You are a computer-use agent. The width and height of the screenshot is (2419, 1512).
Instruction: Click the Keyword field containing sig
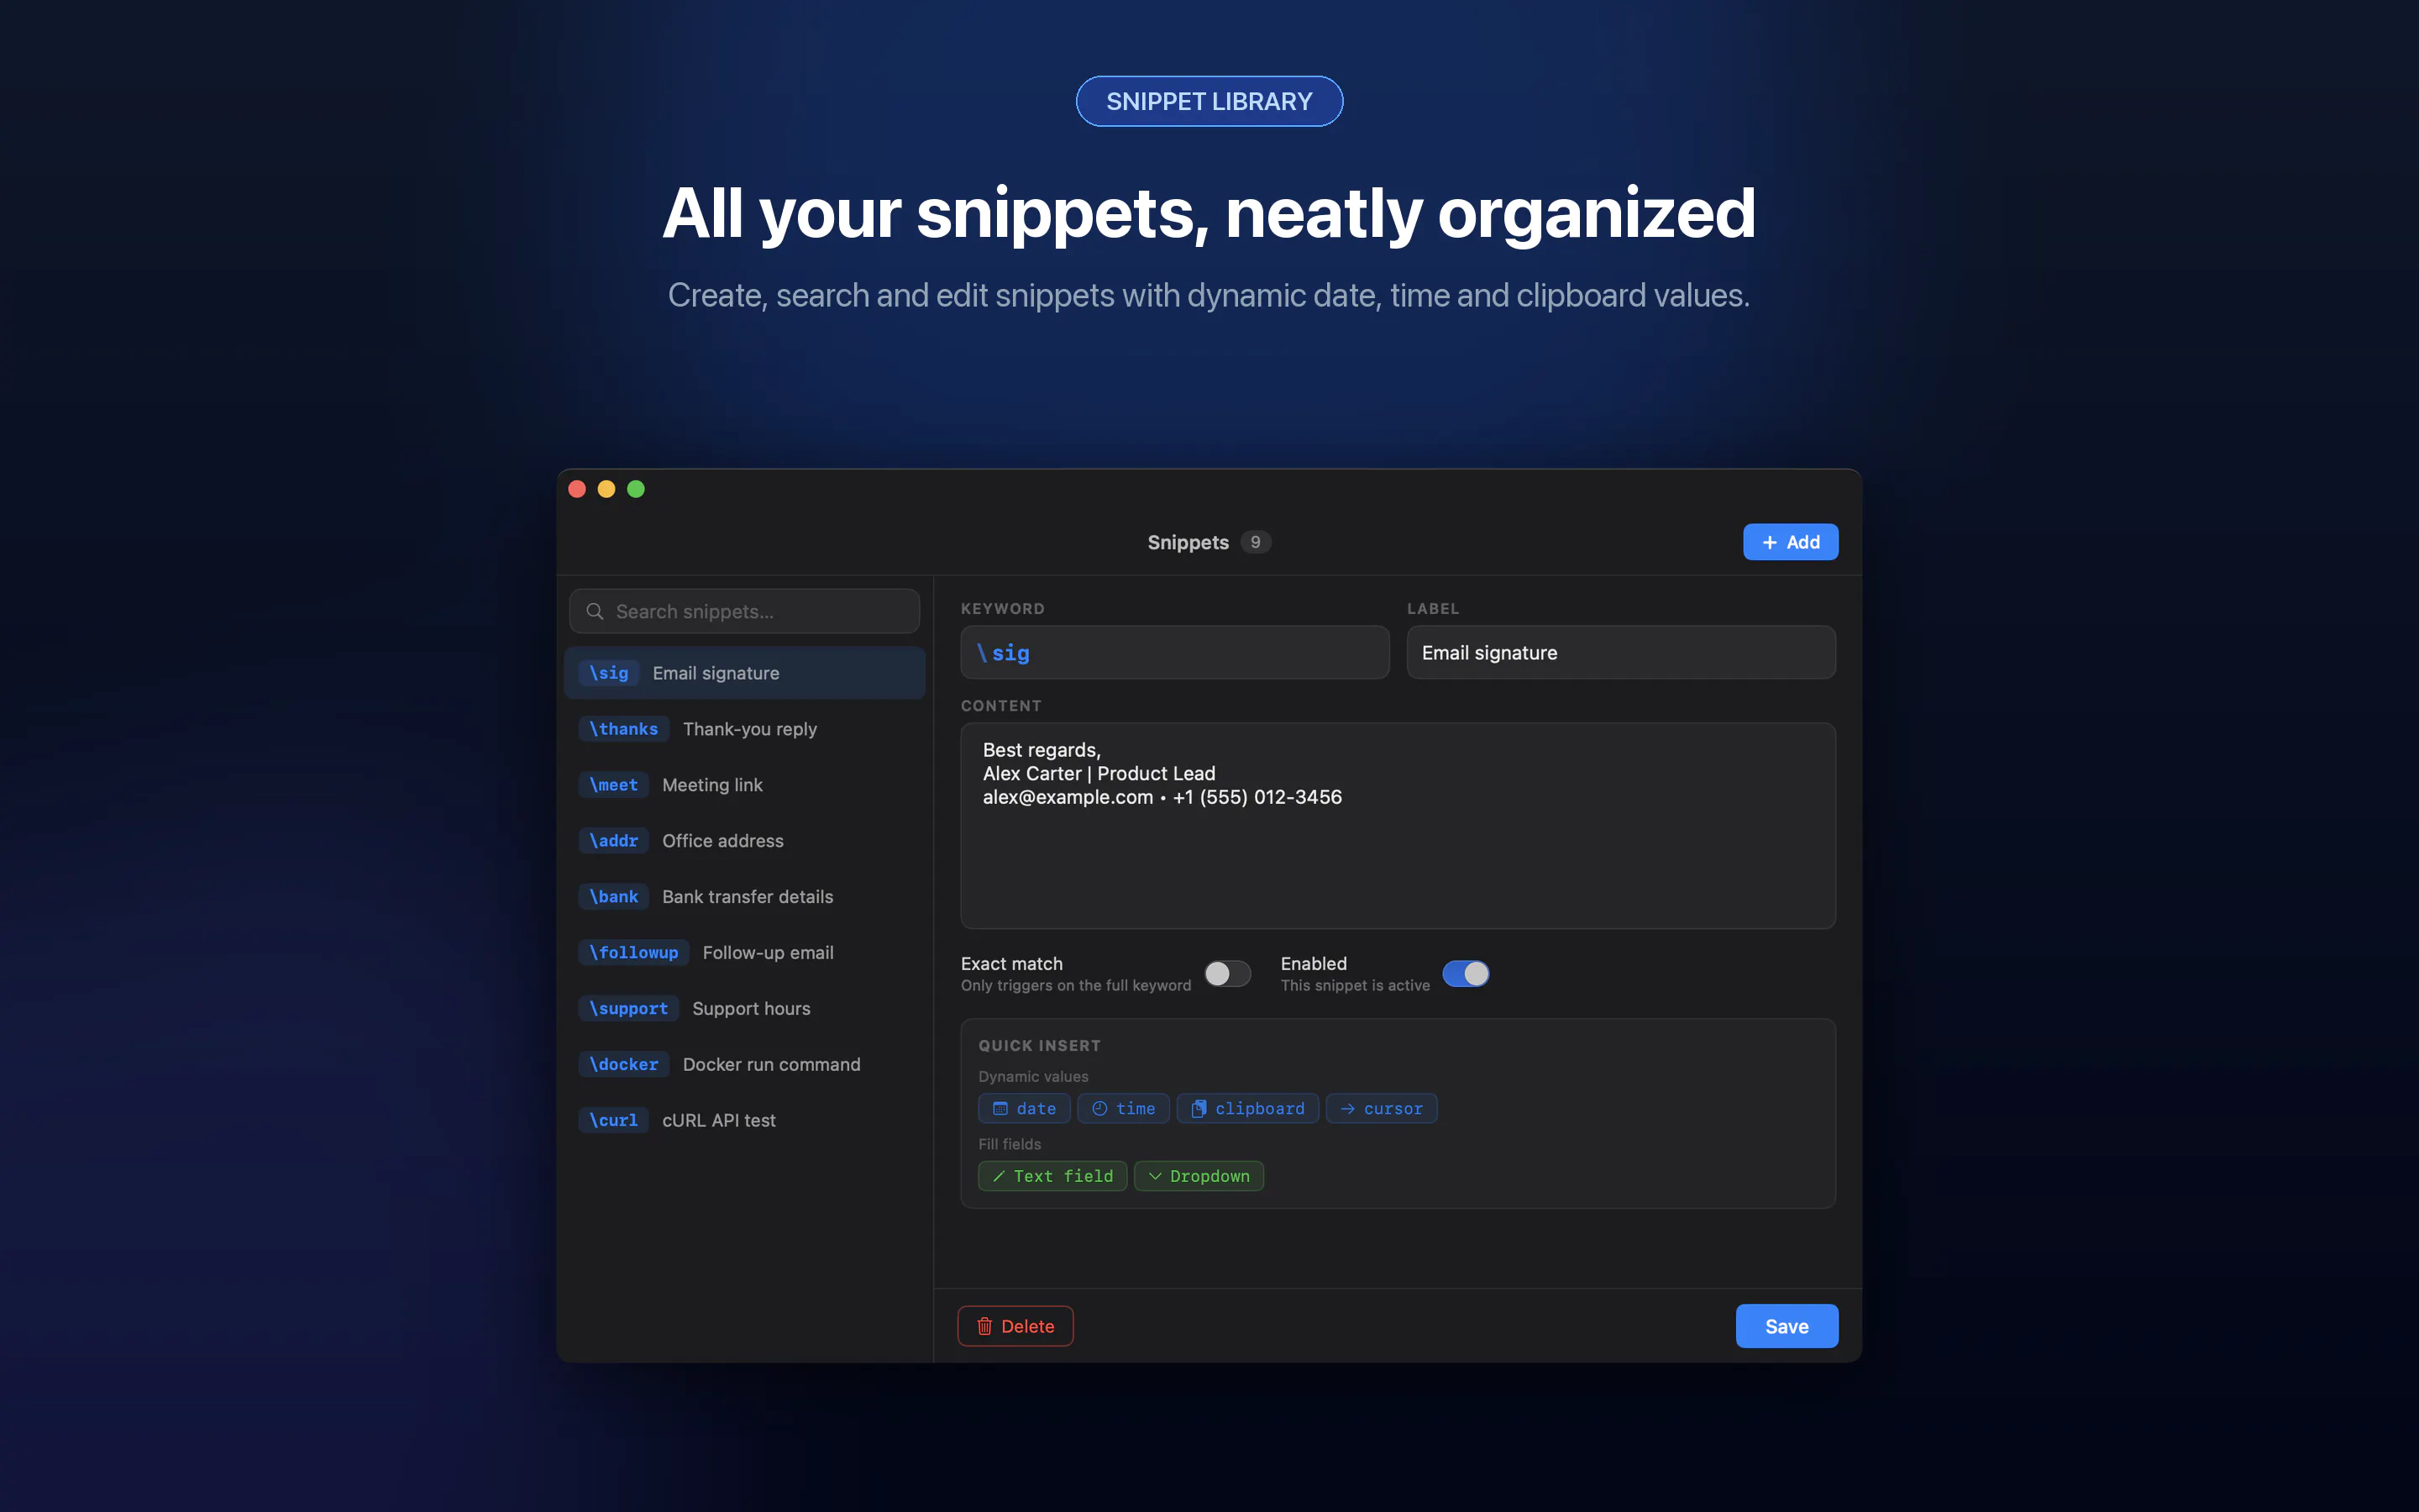(x=1174, y=652)
